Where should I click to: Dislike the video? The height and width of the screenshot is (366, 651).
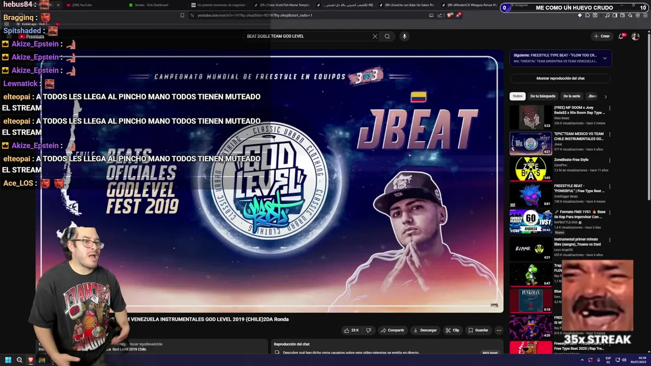[368, 330]
